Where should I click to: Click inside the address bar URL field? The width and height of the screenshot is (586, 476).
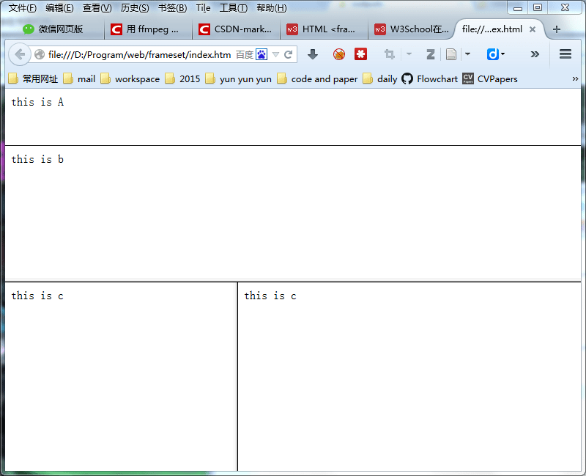click(146, 54)
